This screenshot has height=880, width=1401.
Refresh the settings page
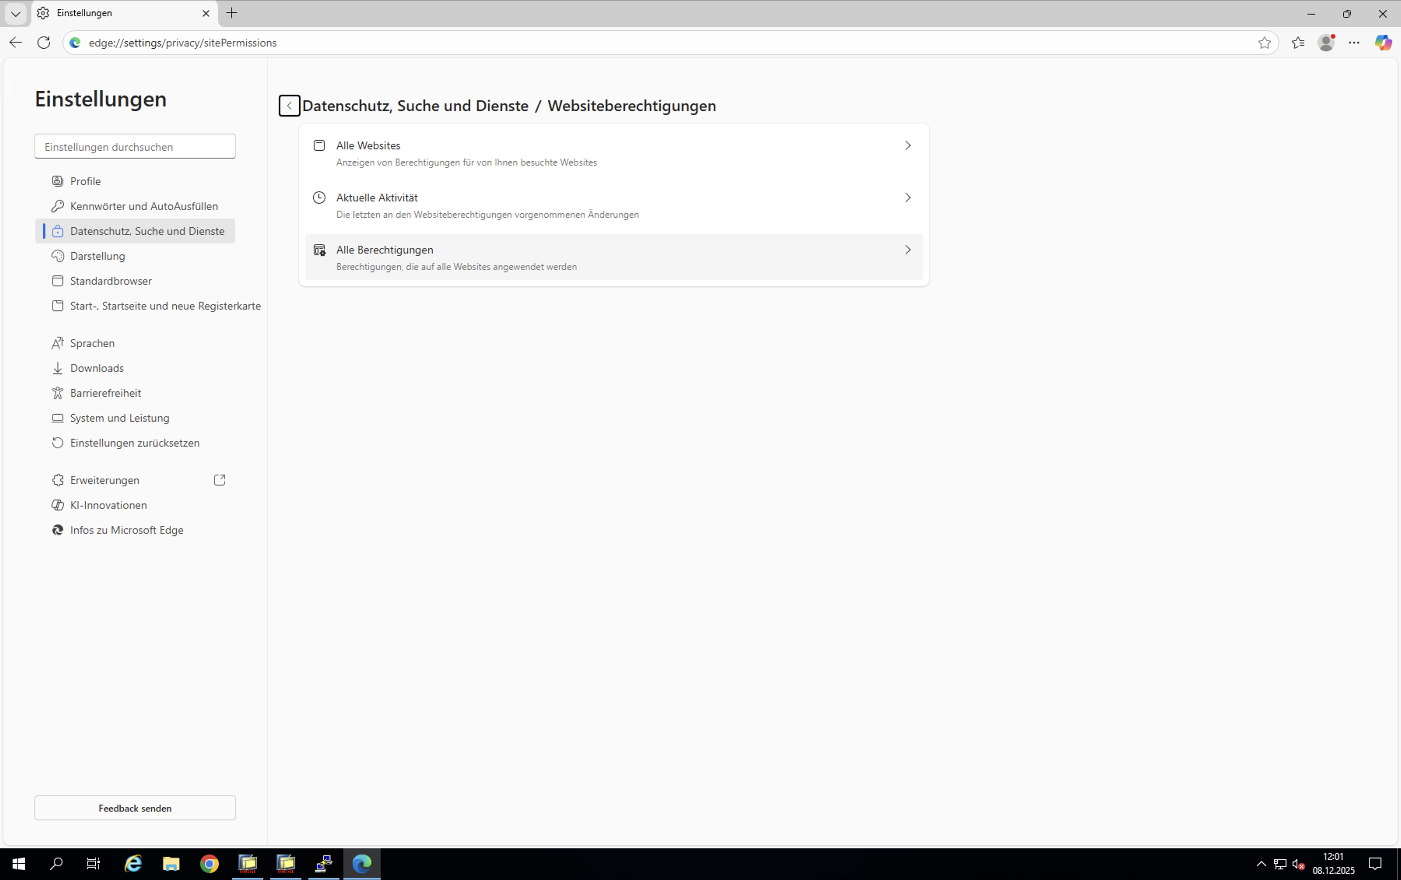click(44, 42)
